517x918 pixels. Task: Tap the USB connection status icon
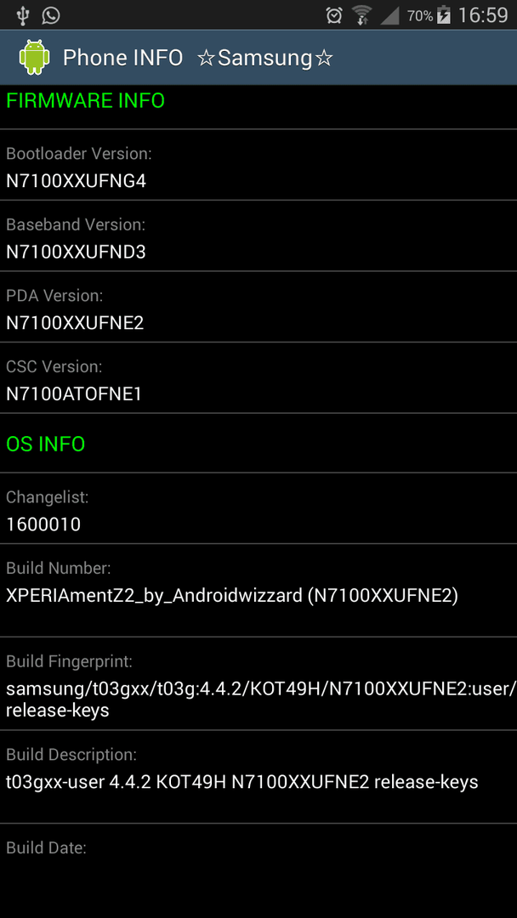pos(22,15)
